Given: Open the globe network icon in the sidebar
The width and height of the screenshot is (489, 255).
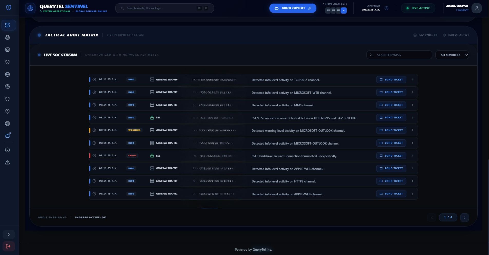Looking at the screenshot, I should click(7, 74).
